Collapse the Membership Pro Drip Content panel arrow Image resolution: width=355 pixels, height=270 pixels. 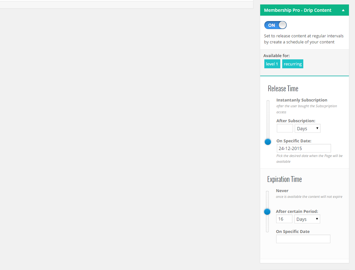(343, 10)
